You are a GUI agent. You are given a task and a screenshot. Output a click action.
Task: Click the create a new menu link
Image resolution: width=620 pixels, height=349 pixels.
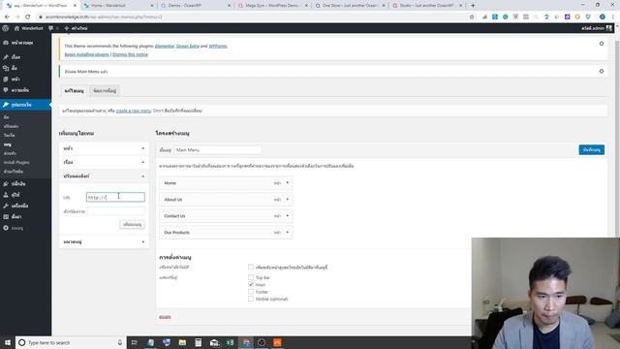tap(134, 111)
